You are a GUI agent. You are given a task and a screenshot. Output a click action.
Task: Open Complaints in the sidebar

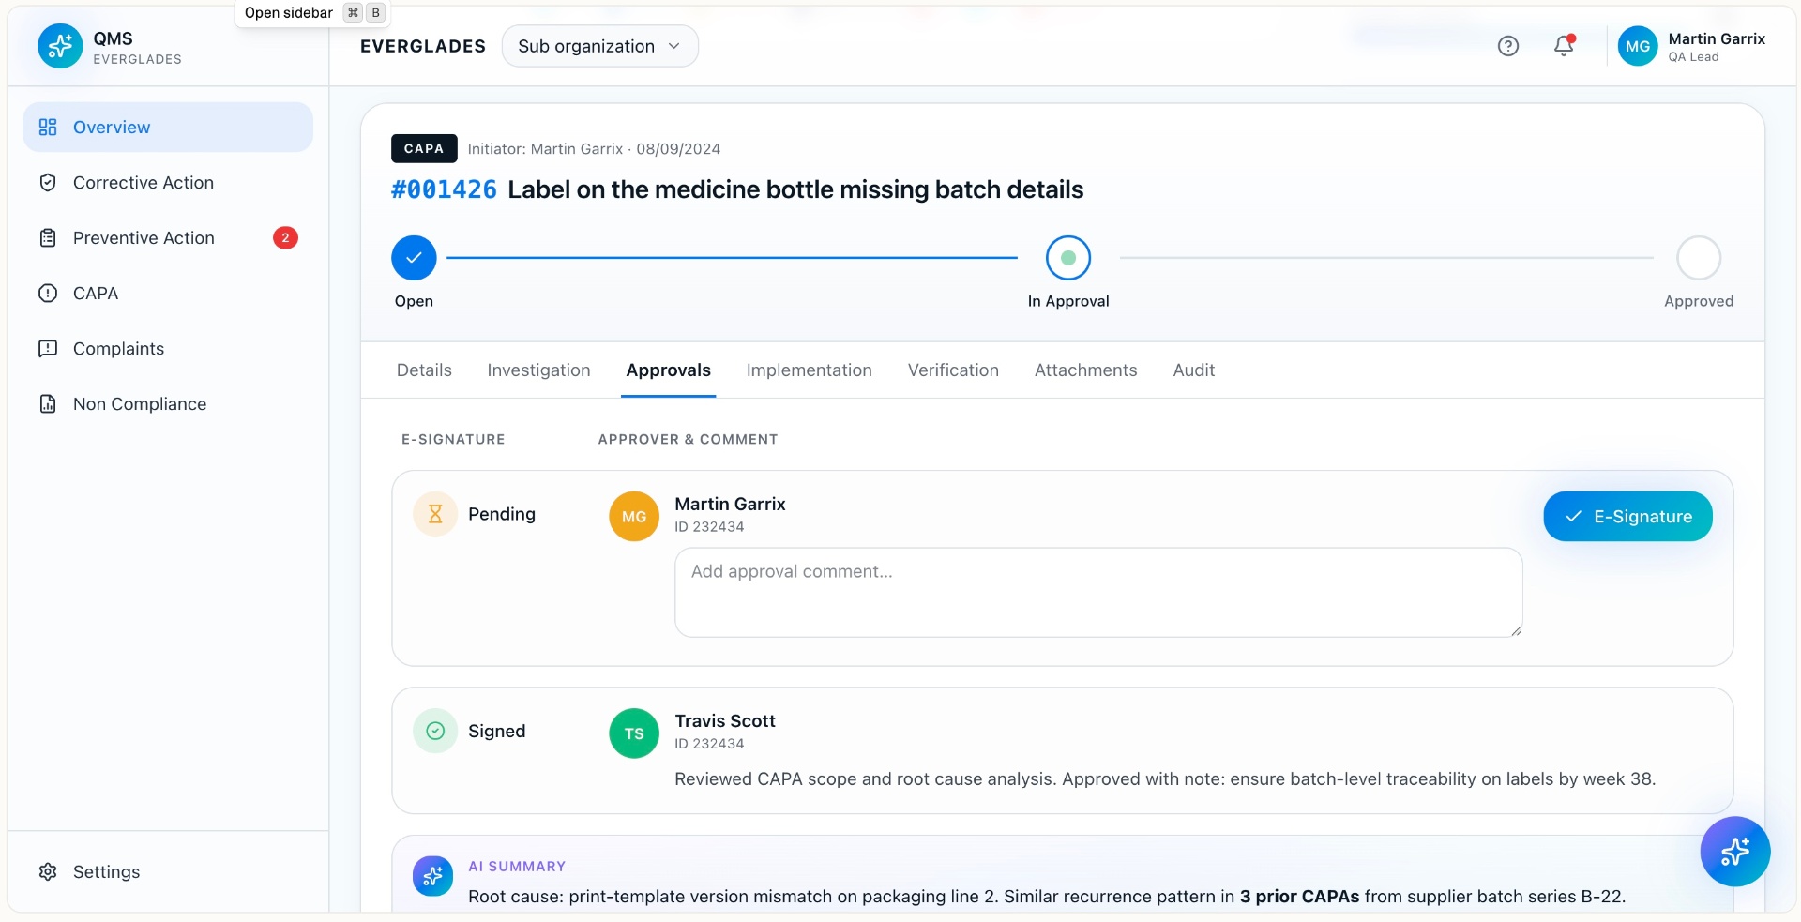pos(168,349)
